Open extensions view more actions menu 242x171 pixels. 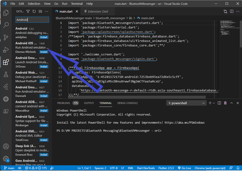click(x=47, y=11)
